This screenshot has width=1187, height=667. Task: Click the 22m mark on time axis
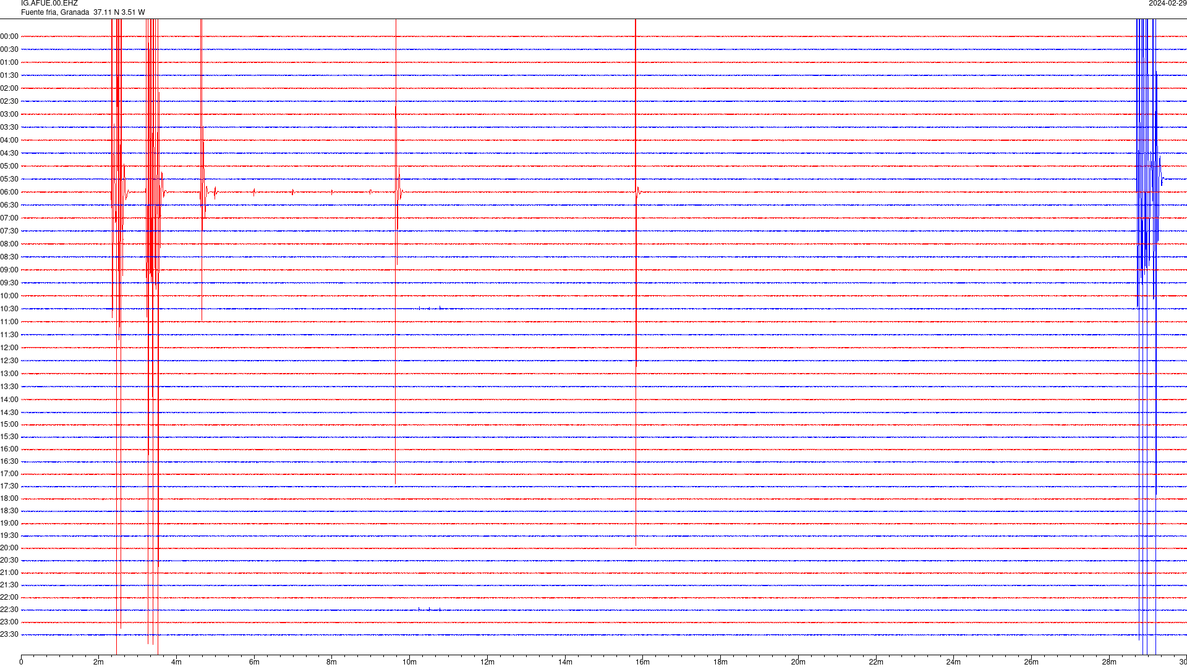click(876, 662)
